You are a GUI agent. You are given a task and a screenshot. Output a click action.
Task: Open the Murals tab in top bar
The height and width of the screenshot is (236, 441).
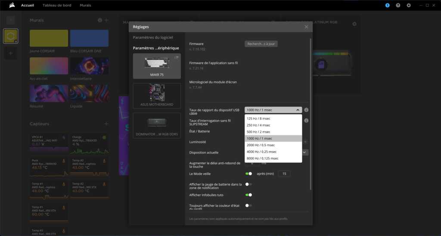[85, 5]
